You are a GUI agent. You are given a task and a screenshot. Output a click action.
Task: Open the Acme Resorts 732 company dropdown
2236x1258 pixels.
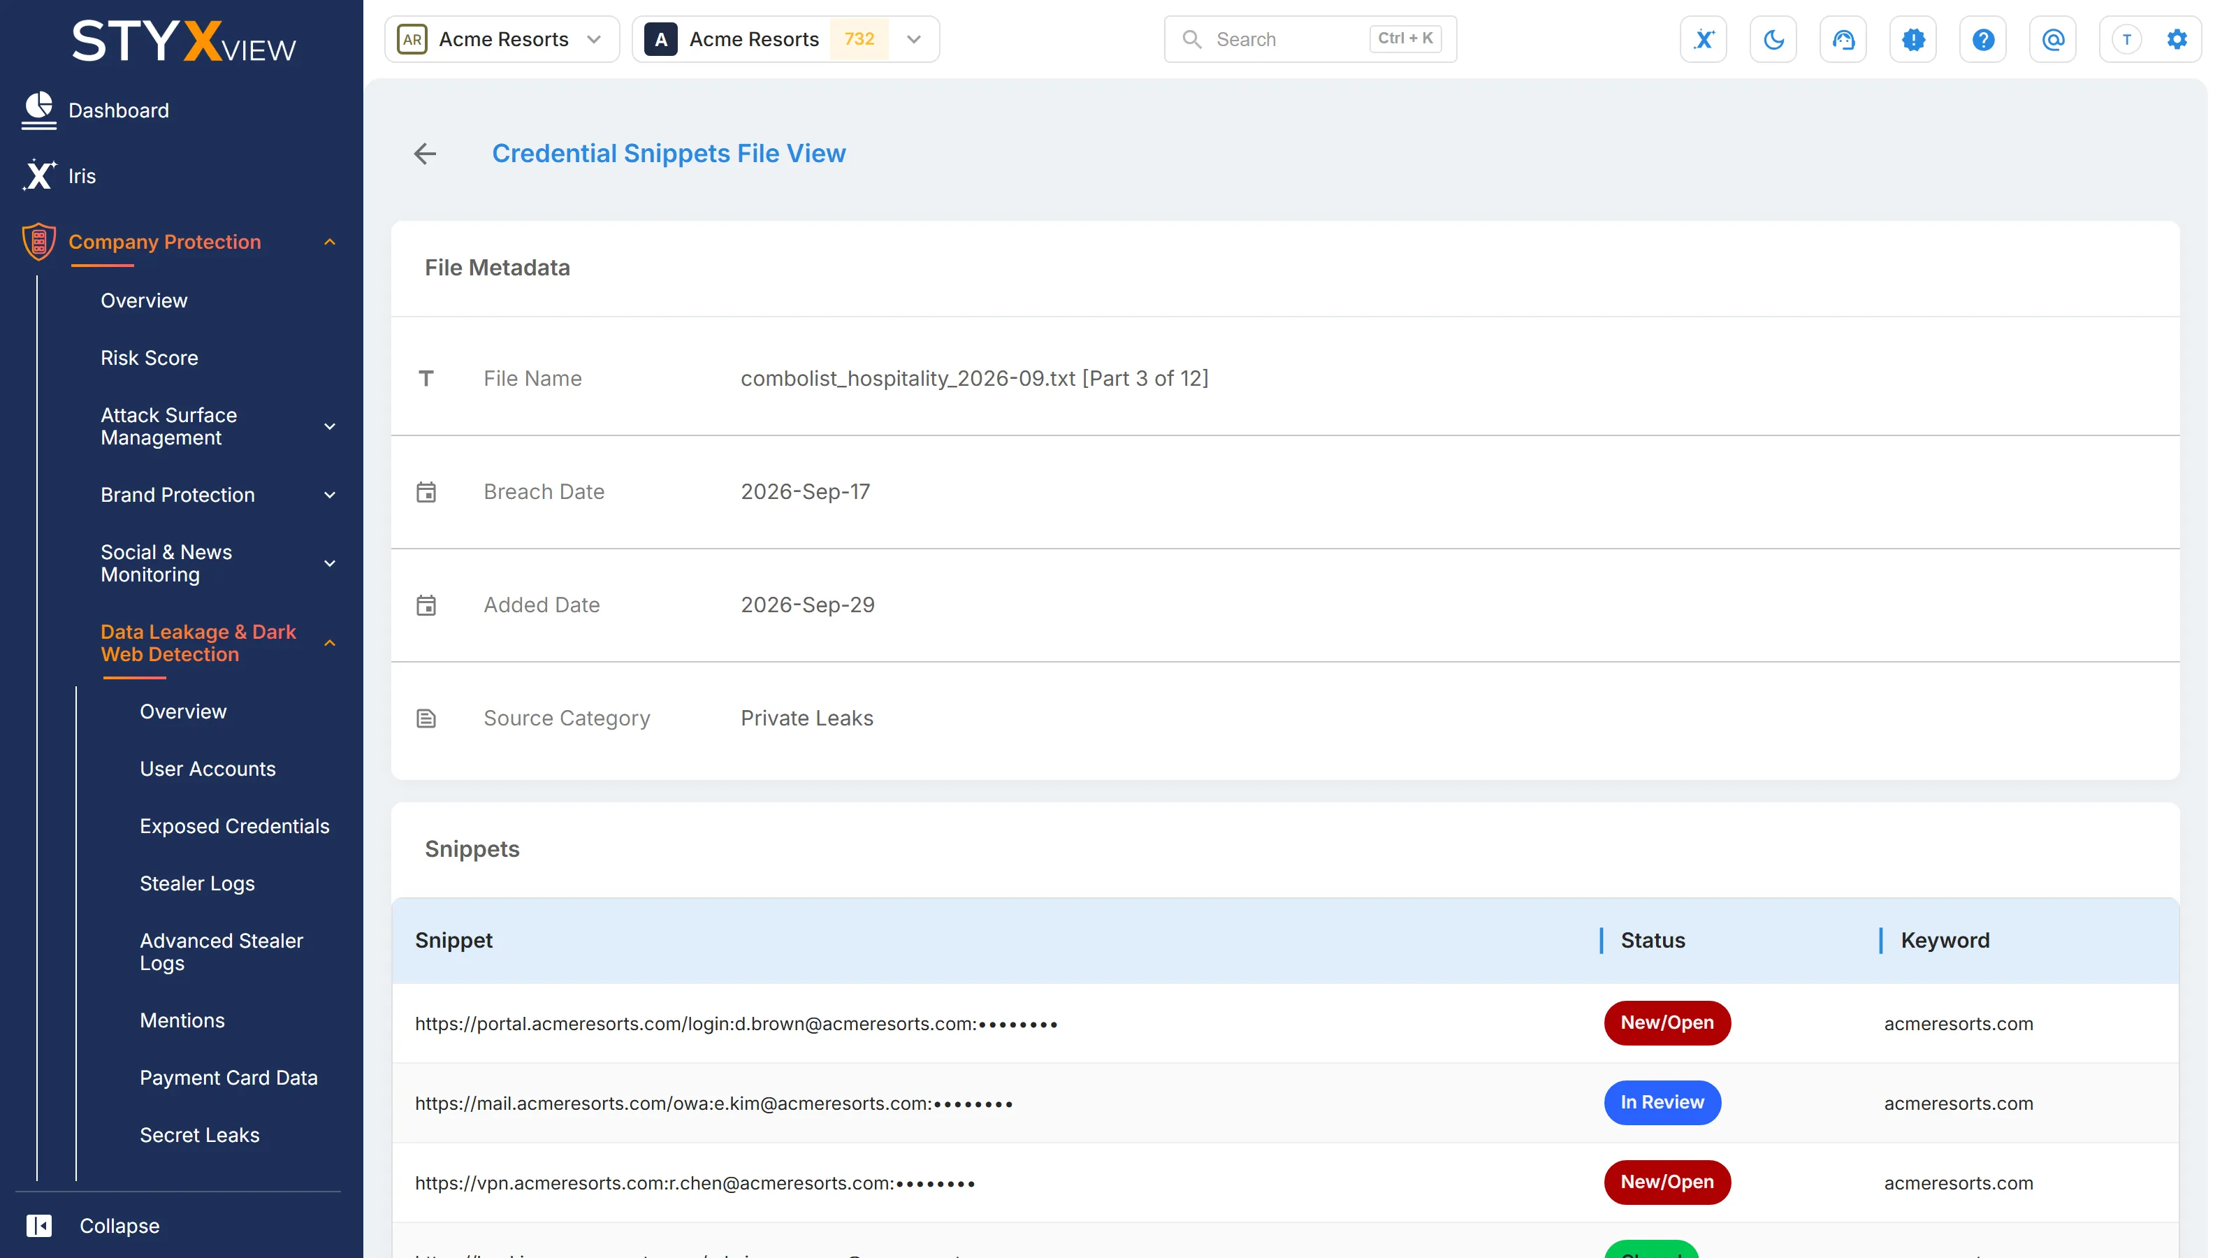[785, 39]
